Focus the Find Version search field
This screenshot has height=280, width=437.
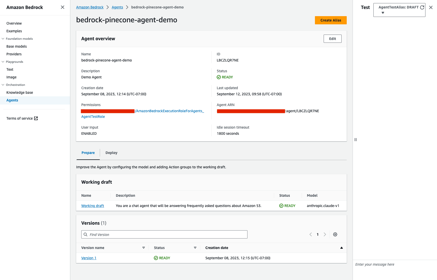164,234
